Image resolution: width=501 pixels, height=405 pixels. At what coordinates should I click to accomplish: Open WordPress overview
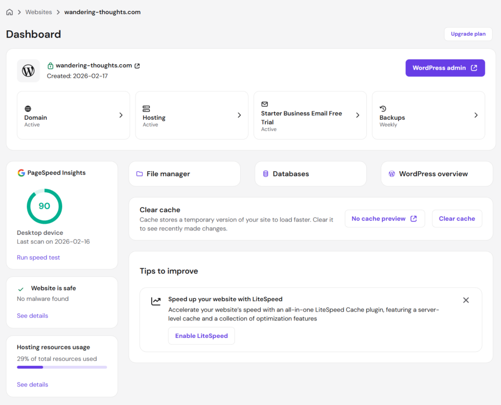(x=437, y=174)
